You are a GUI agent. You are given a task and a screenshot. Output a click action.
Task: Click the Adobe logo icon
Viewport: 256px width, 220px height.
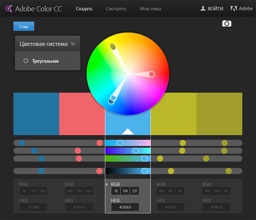tap(234, 8)
